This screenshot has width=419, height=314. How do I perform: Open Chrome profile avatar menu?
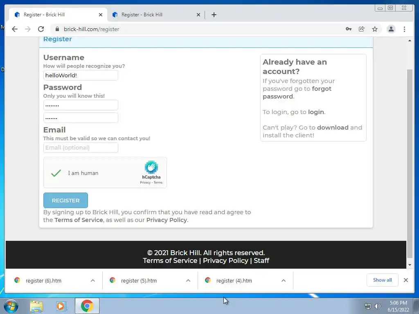(x=391, y=29)
